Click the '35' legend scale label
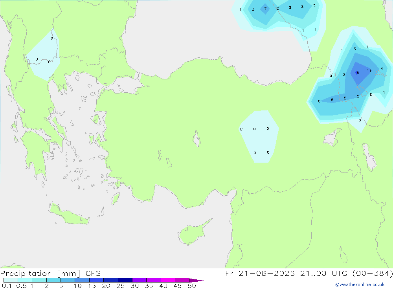 click(149, 286)
